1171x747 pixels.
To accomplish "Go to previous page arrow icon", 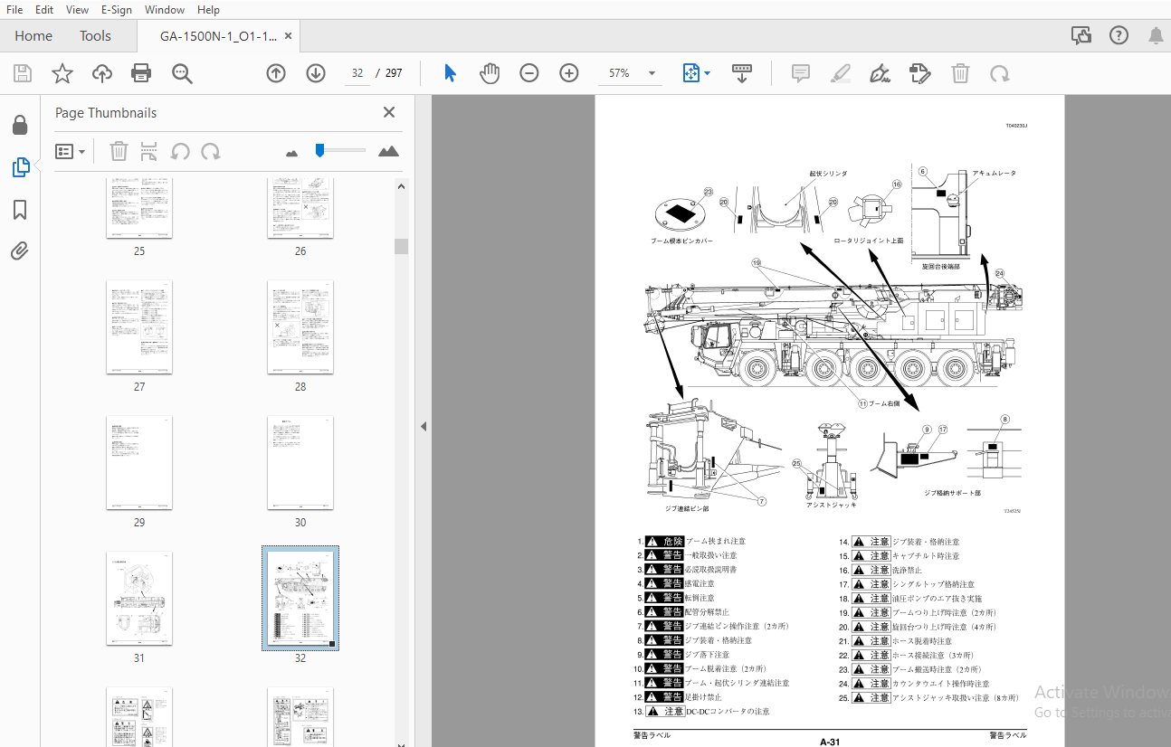I will [x=276, y=73].
